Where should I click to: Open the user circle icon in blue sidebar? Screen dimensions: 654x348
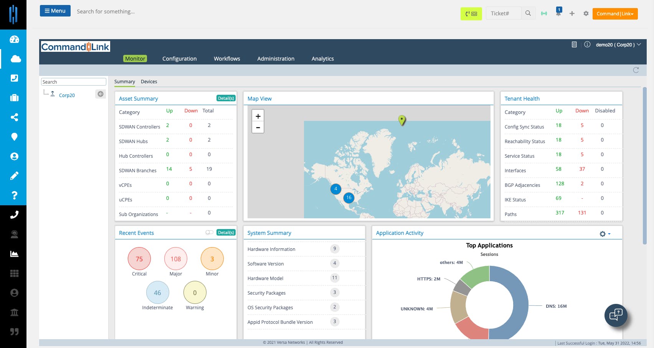coord(14,156)
